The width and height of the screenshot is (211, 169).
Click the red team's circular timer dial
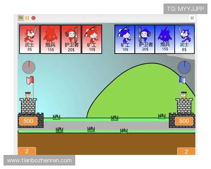pyautogui.click(x=28, y=67)
